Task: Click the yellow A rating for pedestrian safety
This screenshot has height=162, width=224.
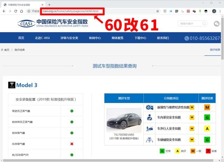Action: (207, 128)
